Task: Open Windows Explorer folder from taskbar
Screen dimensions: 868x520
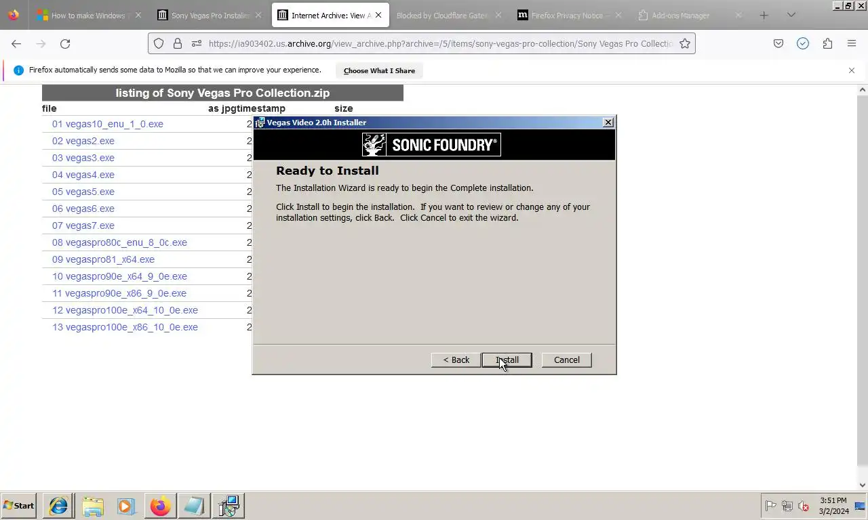Action: pos(93,505)
